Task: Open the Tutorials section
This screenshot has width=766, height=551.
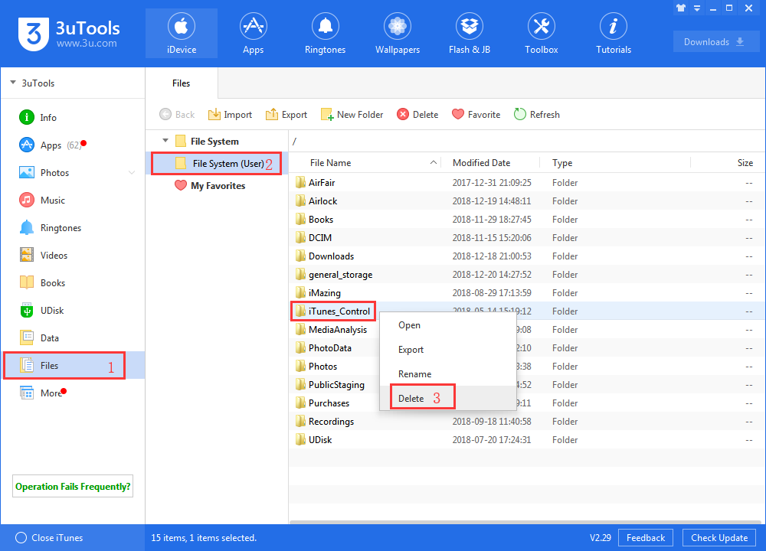Action: coord(614,33)
